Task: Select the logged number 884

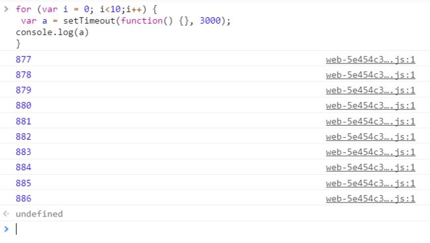Action: [24, 168]
